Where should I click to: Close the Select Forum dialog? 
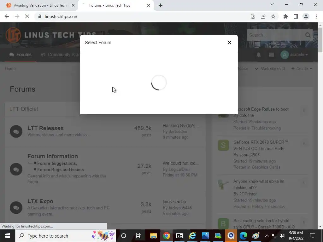pyautogui.click(x=229, y=43)
